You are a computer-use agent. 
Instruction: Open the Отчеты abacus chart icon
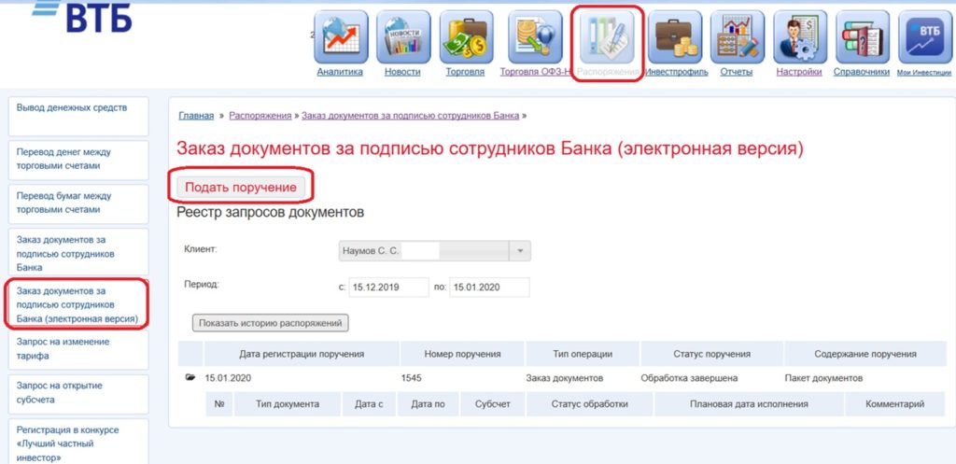coord(738,36)
